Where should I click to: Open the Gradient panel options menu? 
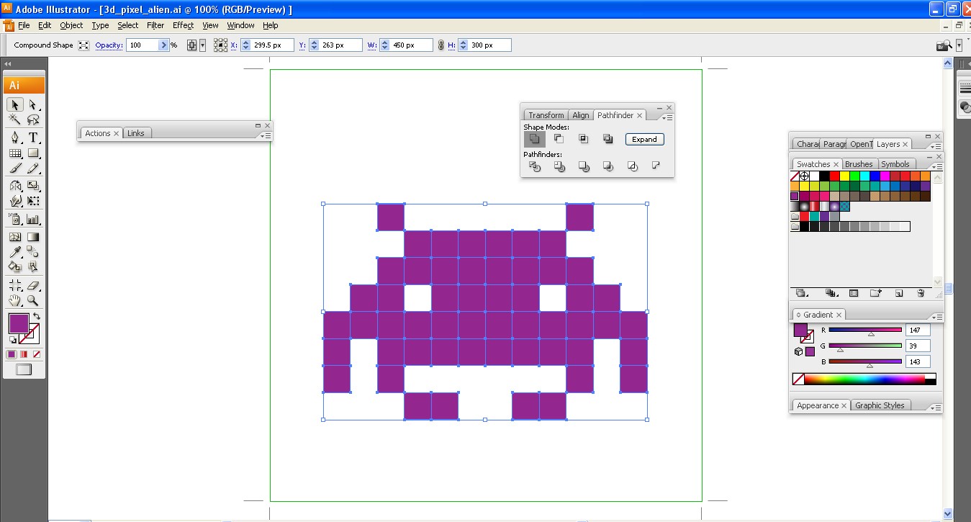click(936, 317)
